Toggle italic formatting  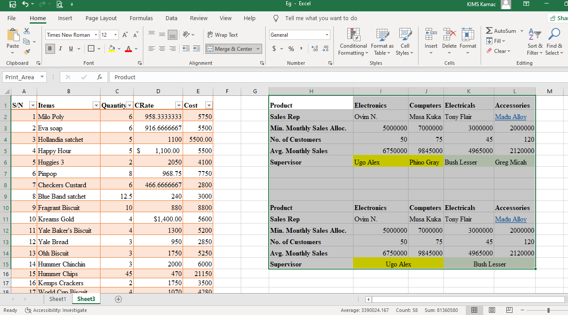(60, 49)
